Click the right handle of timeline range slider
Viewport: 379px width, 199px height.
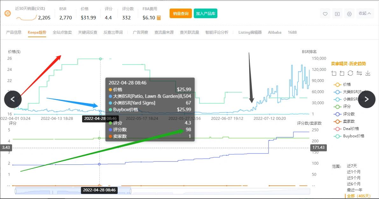tap(131, 191)
